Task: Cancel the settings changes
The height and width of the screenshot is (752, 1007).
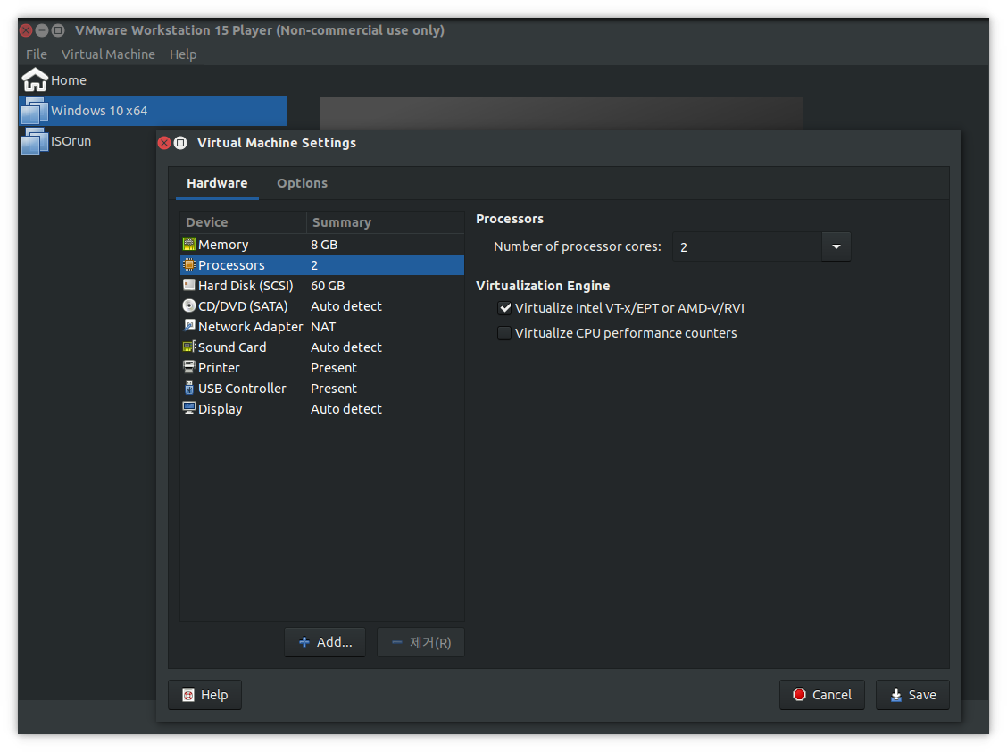Action: point(822,695)
